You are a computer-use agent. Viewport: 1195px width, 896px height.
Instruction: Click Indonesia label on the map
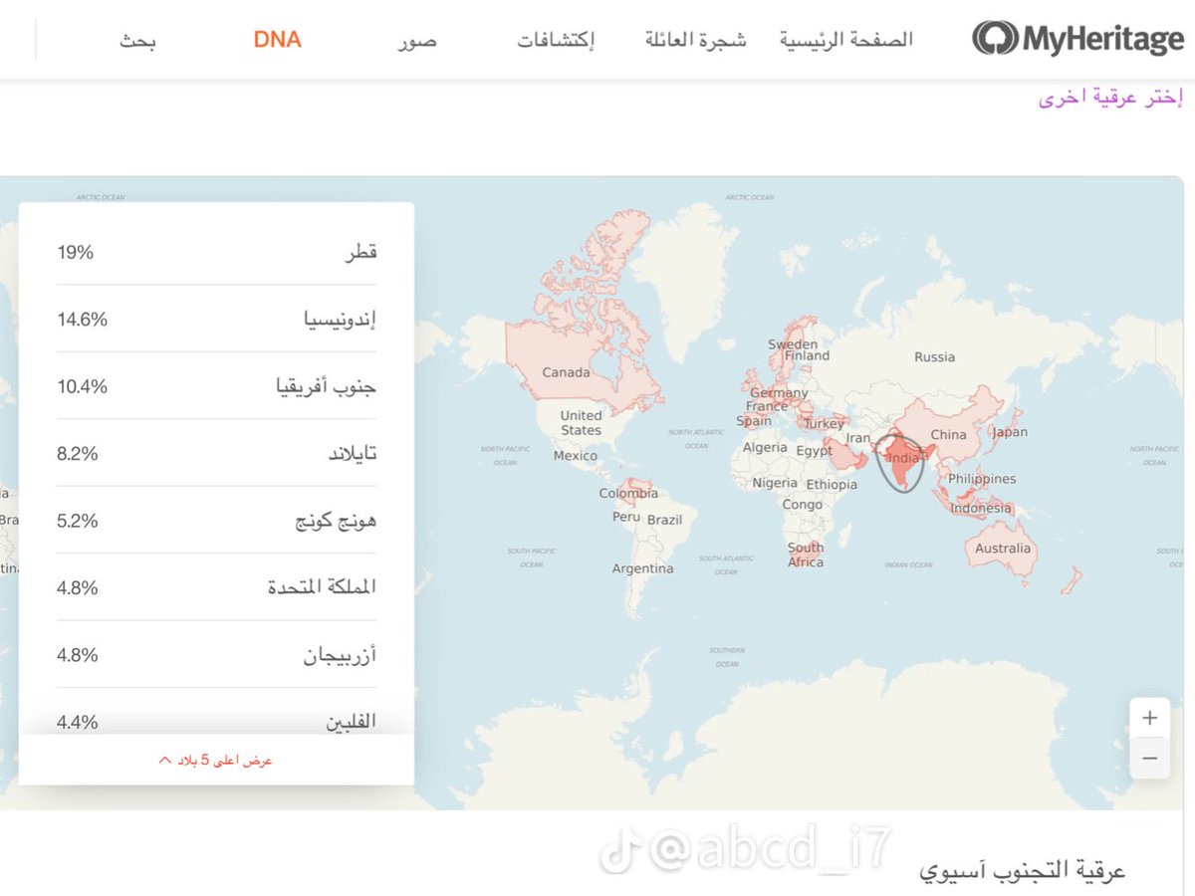click(980, 508)
